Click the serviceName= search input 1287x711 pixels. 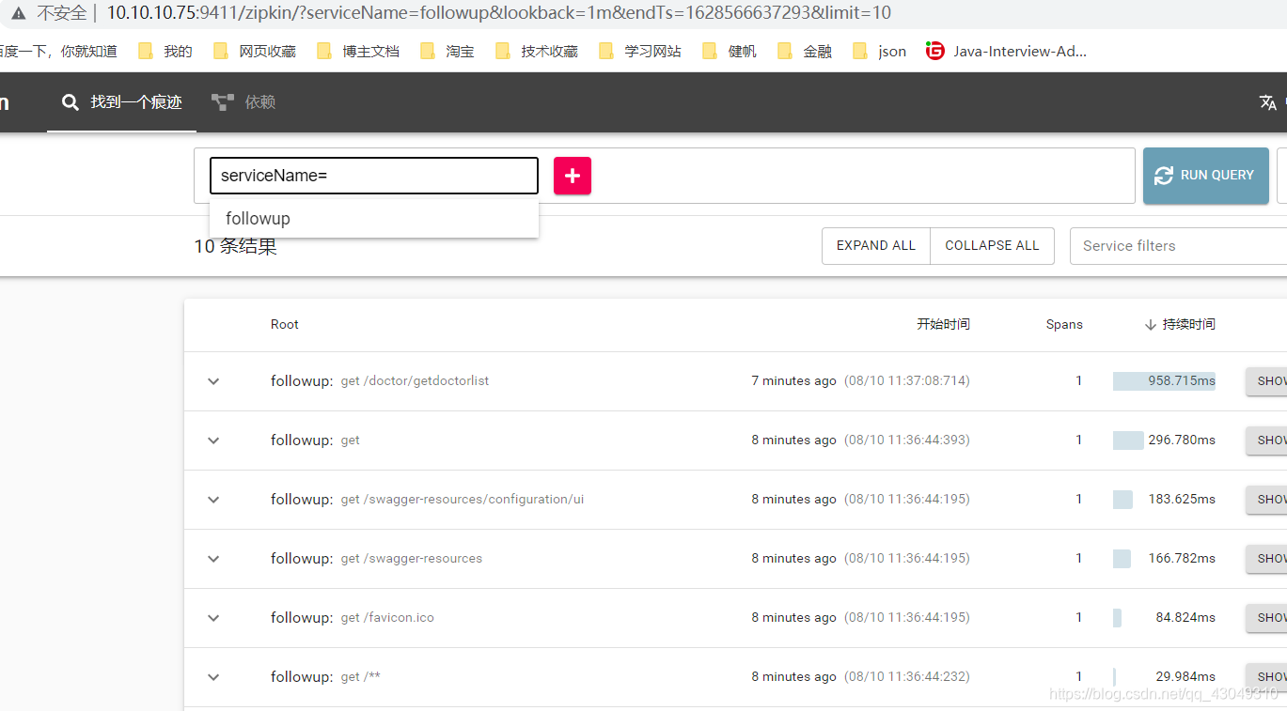(x=374, y=176)
